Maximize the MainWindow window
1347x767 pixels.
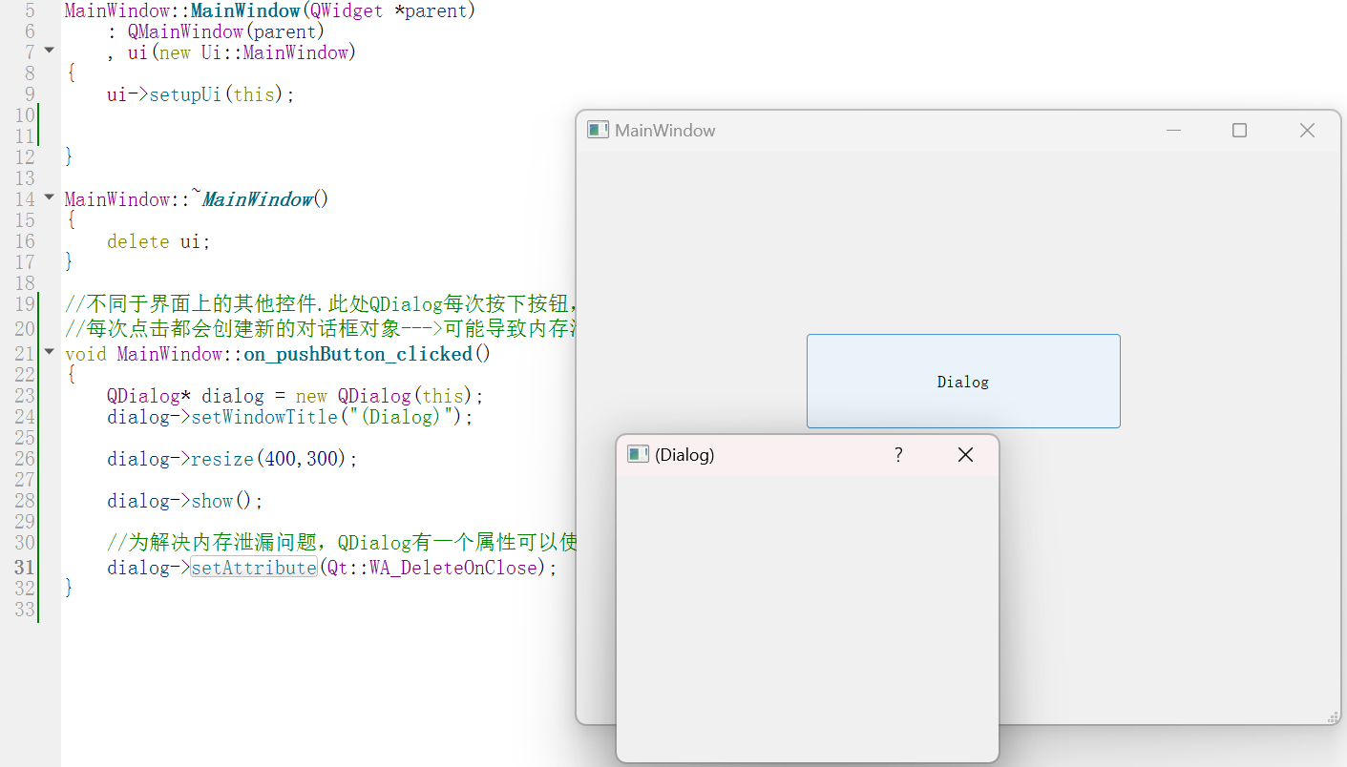[1239, 130]
